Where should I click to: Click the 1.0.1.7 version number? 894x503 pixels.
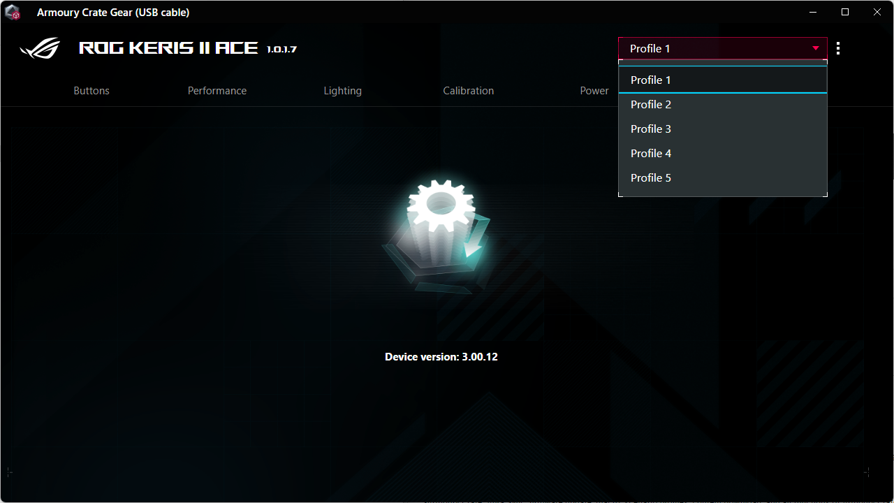tap(282, 49)
